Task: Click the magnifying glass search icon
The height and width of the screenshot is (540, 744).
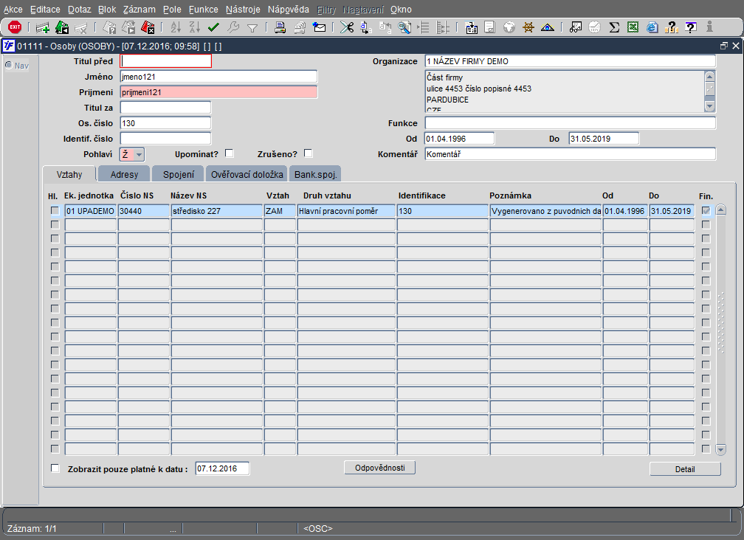Action: pyautogui.click(x=404, y=27)
